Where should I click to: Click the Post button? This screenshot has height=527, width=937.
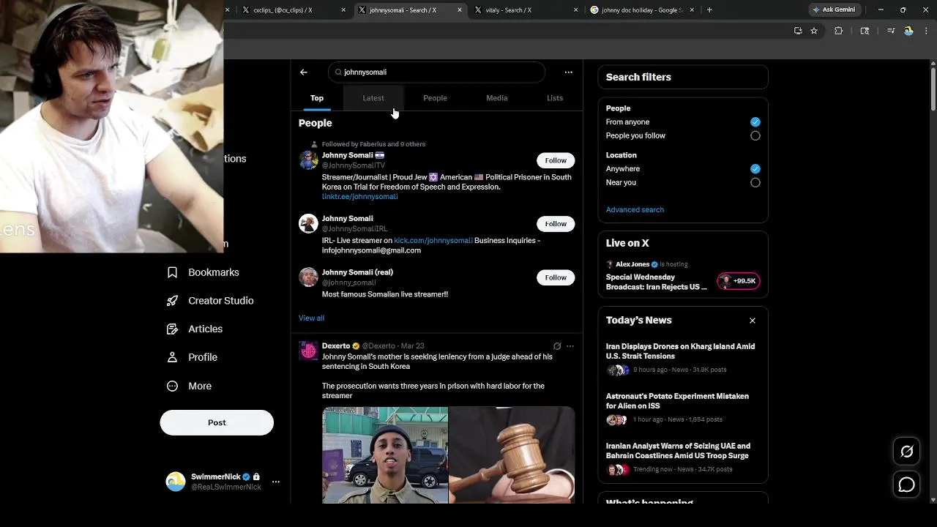tap(217, 422)
